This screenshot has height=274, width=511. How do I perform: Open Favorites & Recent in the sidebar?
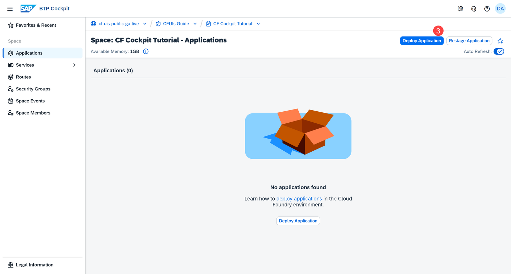point(43,25)
